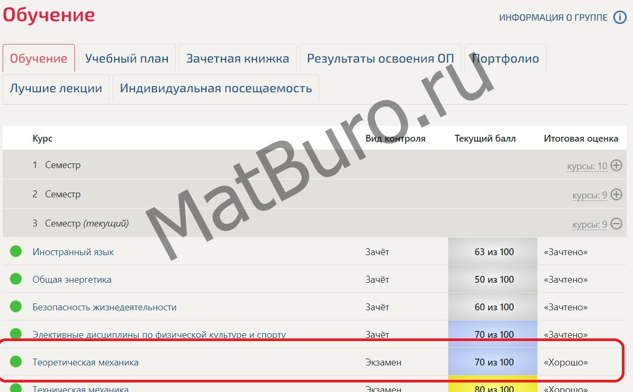Open the Иностранный язык course link

pos(73,252)
